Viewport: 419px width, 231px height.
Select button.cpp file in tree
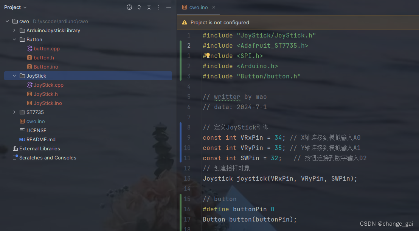47,48
